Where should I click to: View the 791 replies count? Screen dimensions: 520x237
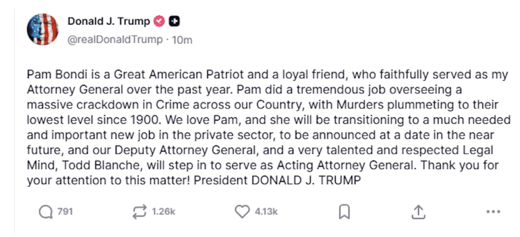[65, 212]
